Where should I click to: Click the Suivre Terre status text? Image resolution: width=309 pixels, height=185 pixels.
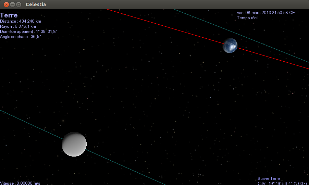click(269, 178)
